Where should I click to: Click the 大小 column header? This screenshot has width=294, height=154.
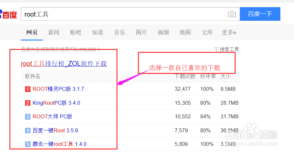[226, 77]
